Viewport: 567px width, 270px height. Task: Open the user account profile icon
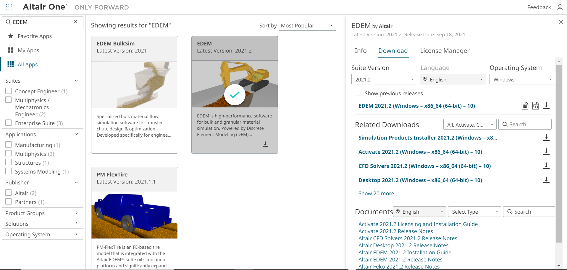click(560, 7)
